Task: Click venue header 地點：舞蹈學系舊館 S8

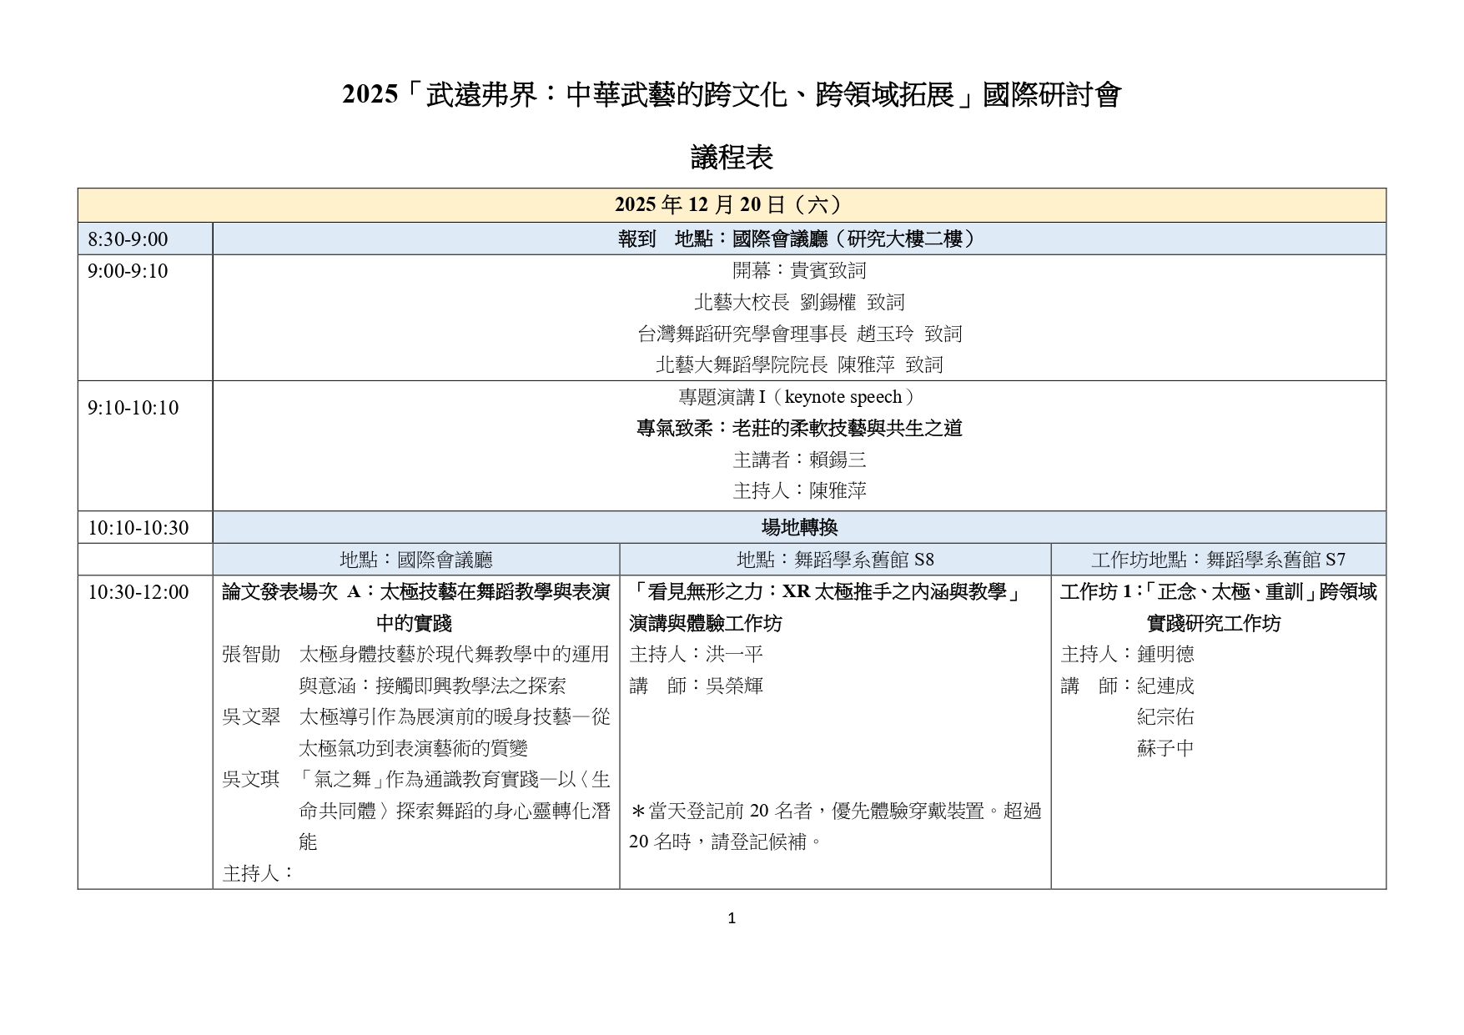Action: [834, 560]
